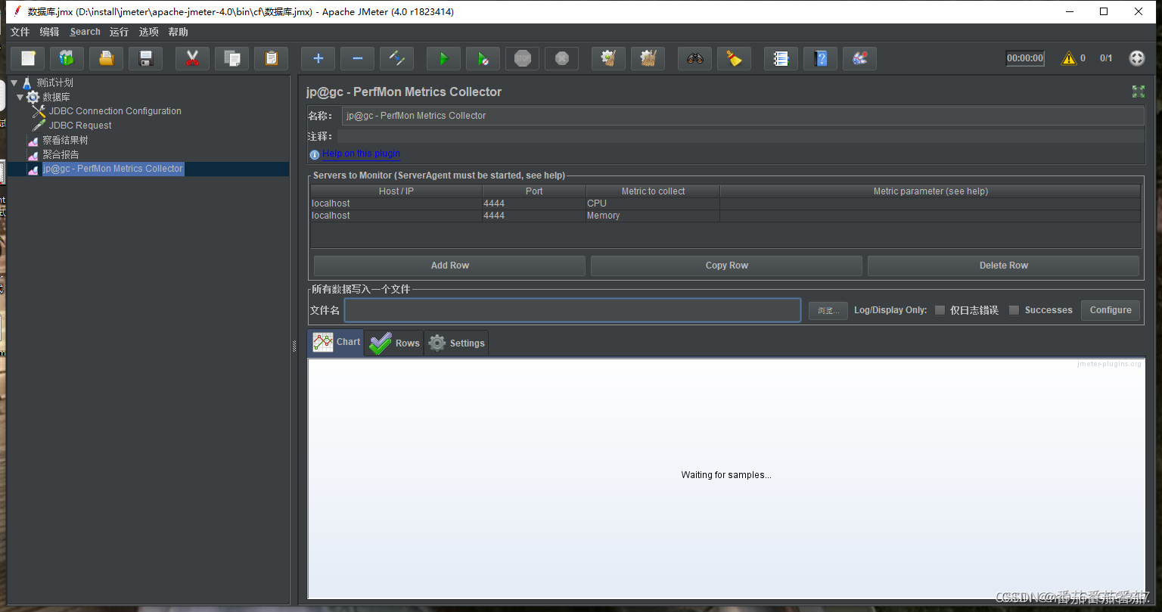Click the Clear All brooms icon
The image size is (1162, 612).
(648, 58)
